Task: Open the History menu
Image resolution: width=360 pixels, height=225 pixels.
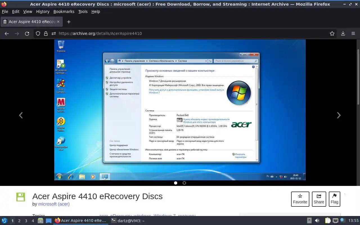Action: point(43,12)
